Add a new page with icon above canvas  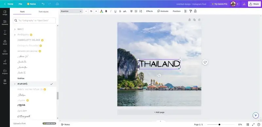coord(199,20)
